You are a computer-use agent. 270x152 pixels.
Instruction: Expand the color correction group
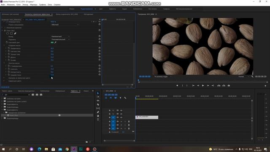click(4, 81)
